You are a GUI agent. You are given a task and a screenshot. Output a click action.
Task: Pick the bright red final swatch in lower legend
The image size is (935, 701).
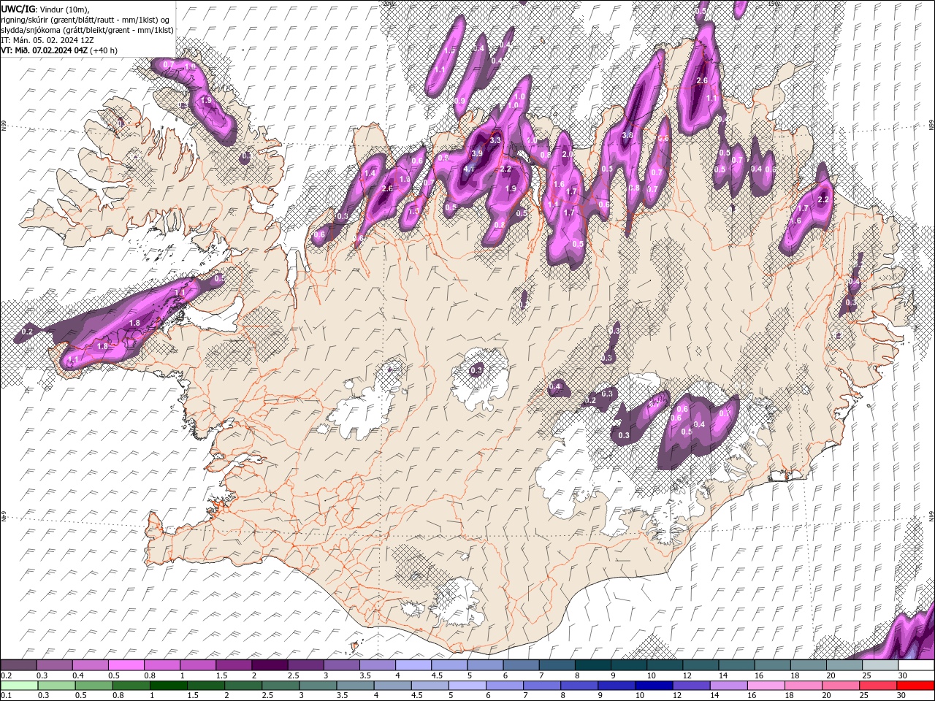(x=915, y=686)
